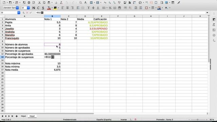Open sidebar Functions fx icon
Viewport: 217px width, 122px height.
pos(214,41)
